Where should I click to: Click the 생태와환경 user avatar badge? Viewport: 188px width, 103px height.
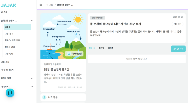point(69,54)
